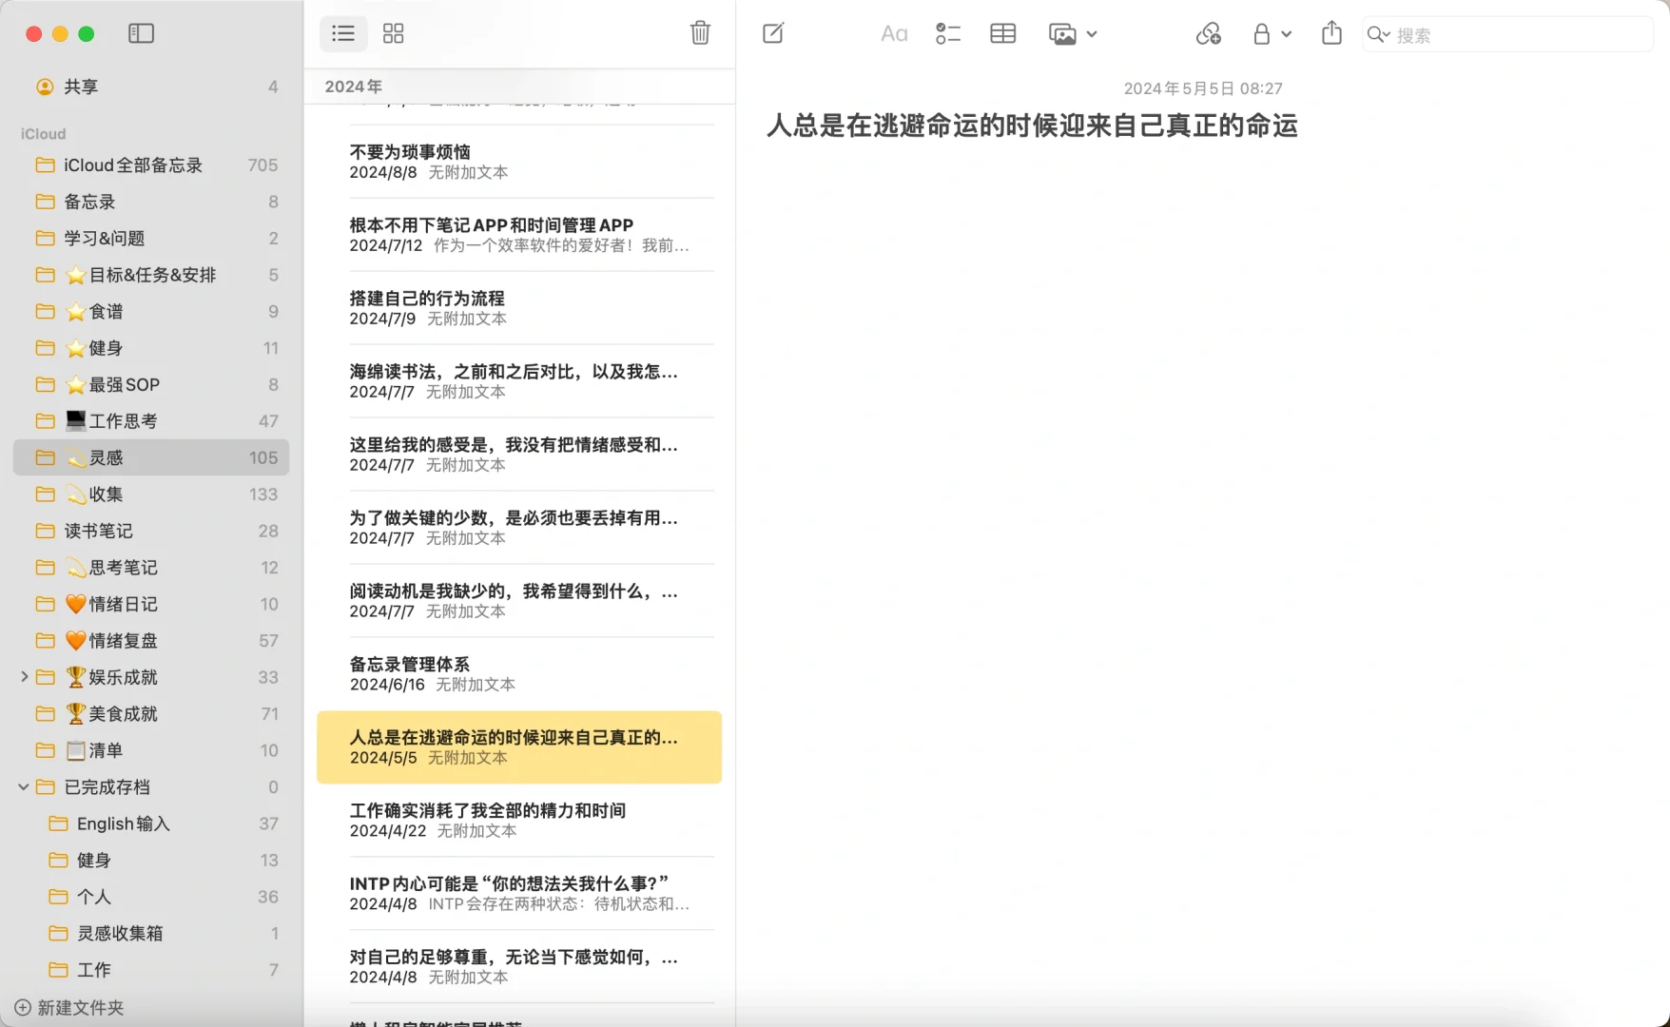Toggle the lock on this note
This screenshot has width=1670, height=1027.
coord(1263,33)
